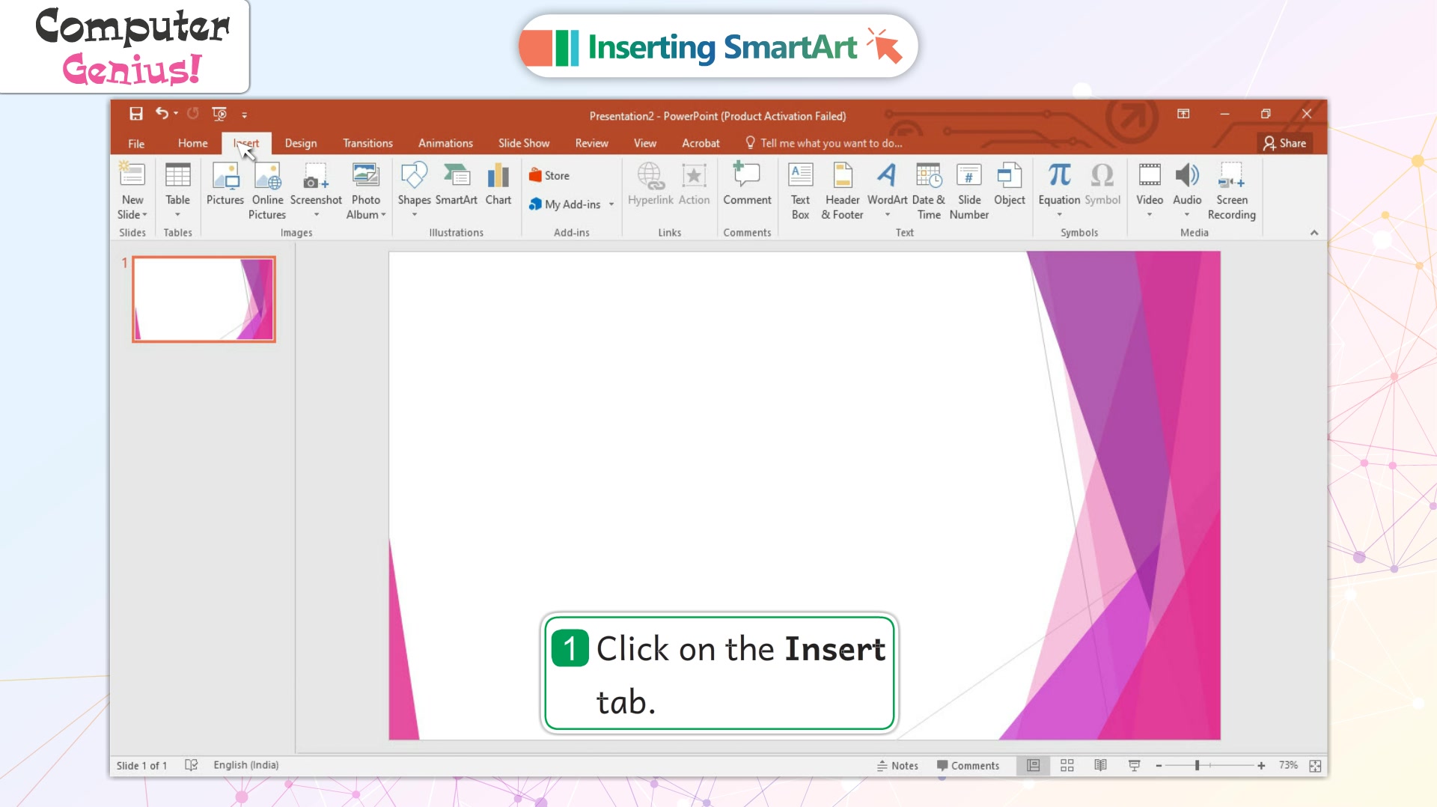Screen dimensions: 1437x807
Task: Switch to the Home tab
Action: (x=193, y=143)
